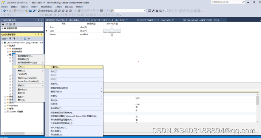Toggle Allow Nulls checkbox for Son row
This screenshot has height=138, width=261.
pyautogui.click(x=112, y=27)
